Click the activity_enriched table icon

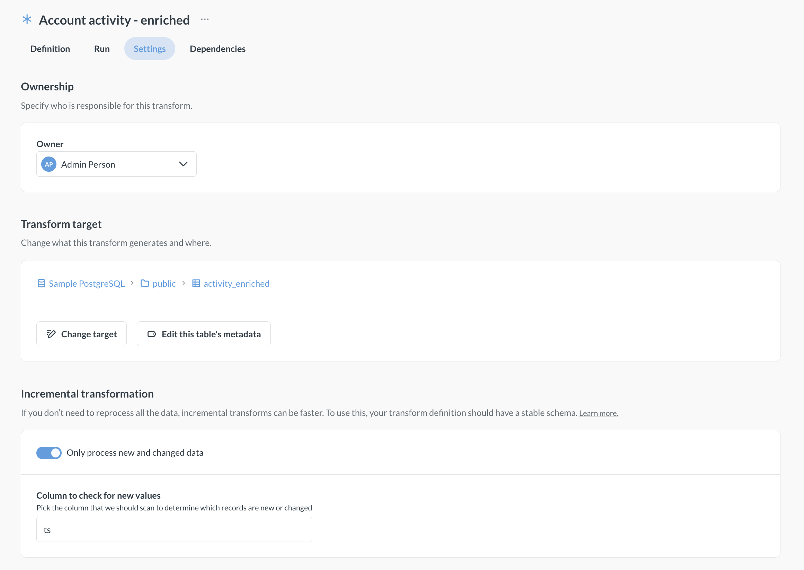tap(196, 283)
